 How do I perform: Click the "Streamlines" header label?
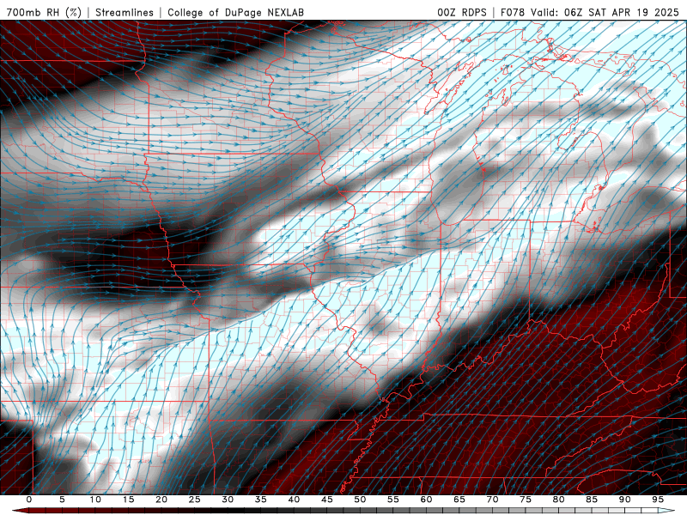(125, 12)
